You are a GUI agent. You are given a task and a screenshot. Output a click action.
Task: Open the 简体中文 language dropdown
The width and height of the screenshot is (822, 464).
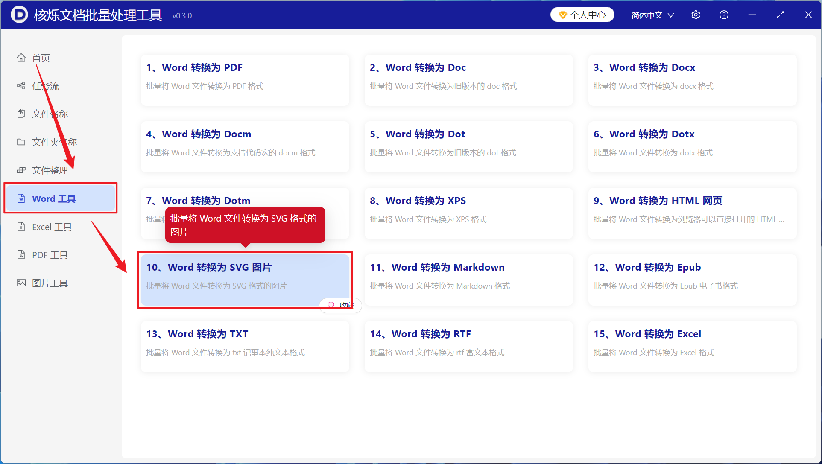click(652, 15)
